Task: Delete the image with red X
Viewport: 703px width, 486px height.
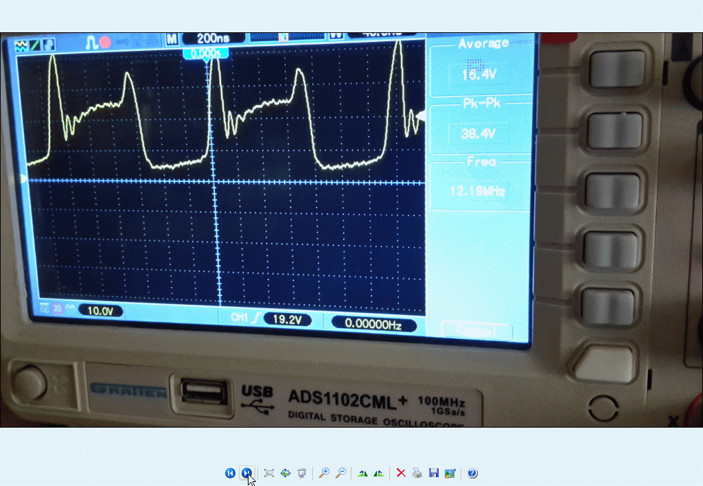Action: 401,473
